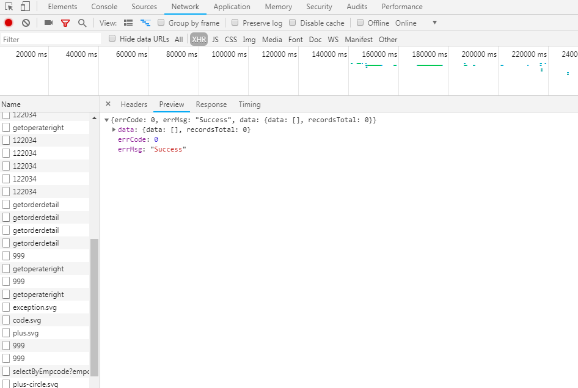The height and width of the screenshot is (388, 578).
Task: Open the Performance tab
Action: [x=402, y=7]
